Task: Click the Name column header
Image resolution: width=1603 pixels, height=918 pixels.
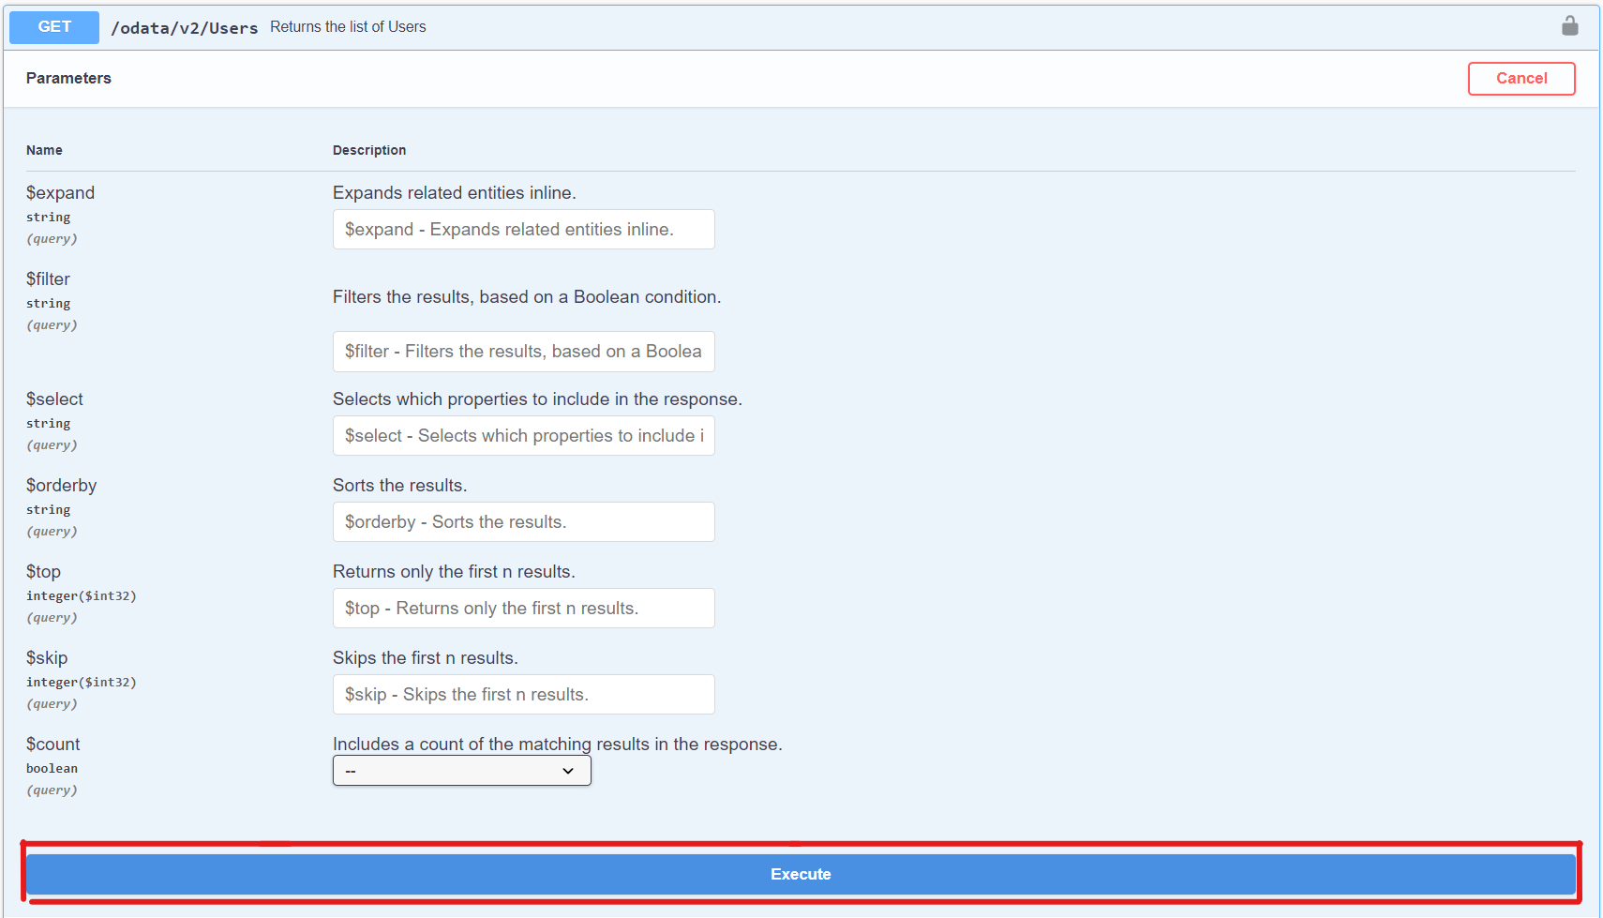Action: pyautogui.click(x=44, y=150)
